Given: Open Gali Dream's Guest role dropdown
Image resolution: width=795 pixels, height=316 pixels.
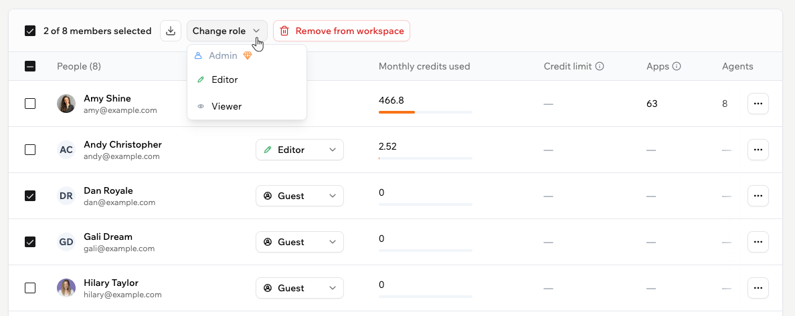Looking at the screenshot, I should (x=300, y=242).
